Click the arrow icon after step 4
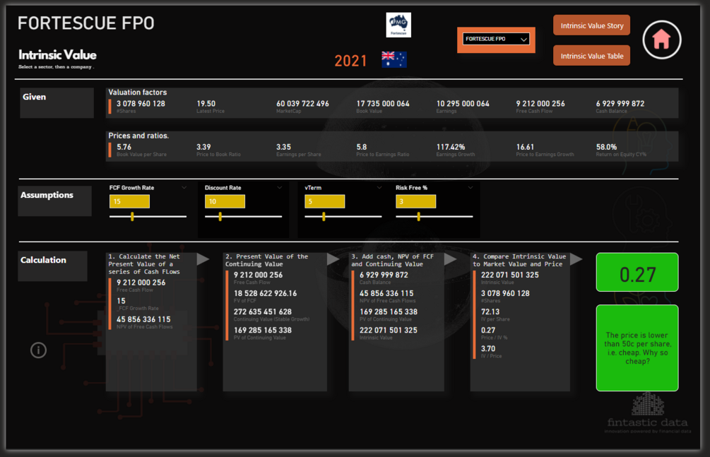The width and height of the screenshot is (710, 457). point(576,259)
